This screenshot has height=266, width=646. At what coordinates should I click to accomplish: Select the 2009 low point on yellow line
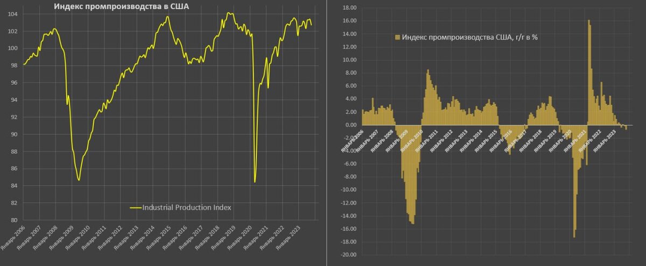coord(79,179)
